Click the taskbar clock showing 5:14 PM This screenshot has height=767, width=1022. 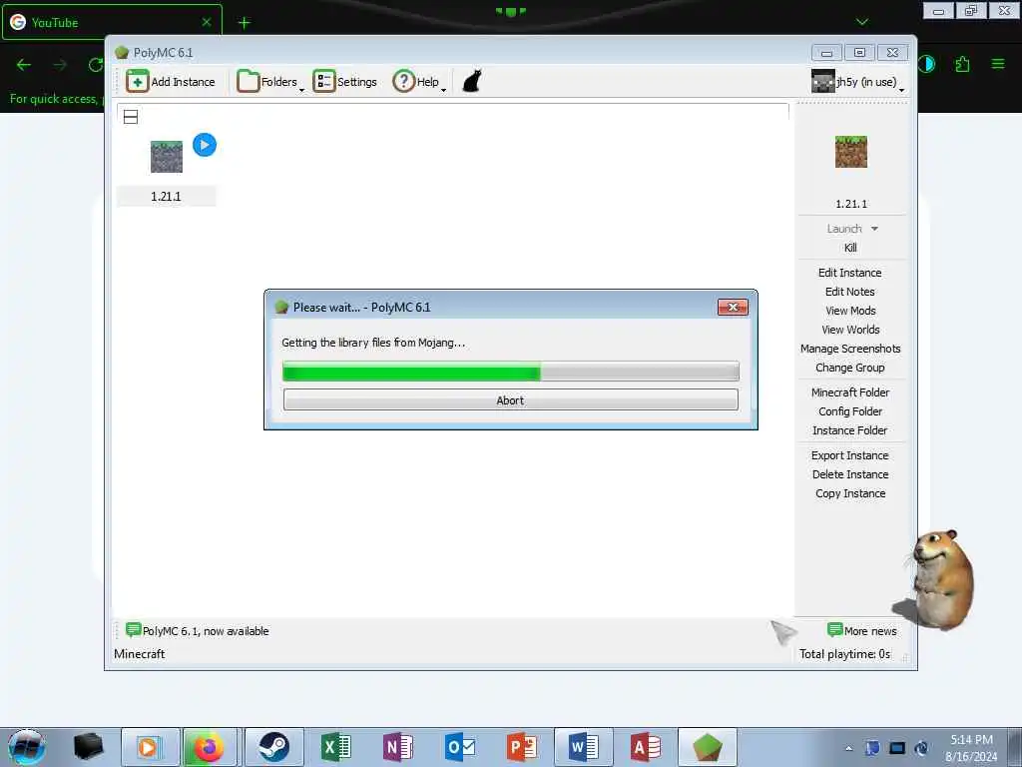(x=971, y=748)
